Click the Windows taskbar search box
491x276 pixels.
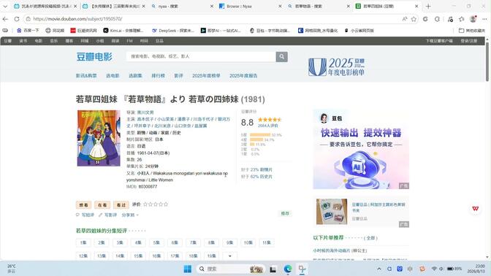pyautogui.click(x=231, y=269)
